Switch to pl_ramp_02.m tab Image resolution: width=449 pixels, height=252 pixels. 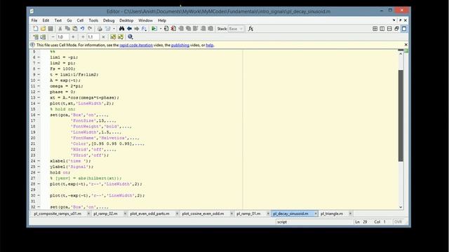coord(105,213)
